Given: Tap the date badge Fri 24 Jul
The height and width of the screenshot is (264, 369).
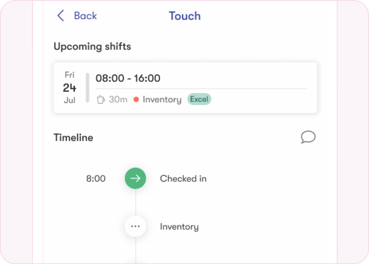Looking at the screenshot, I should 70,87.
